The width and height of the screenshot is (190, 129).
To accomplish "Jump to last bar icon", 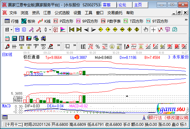I will click(x=79, y=30).
